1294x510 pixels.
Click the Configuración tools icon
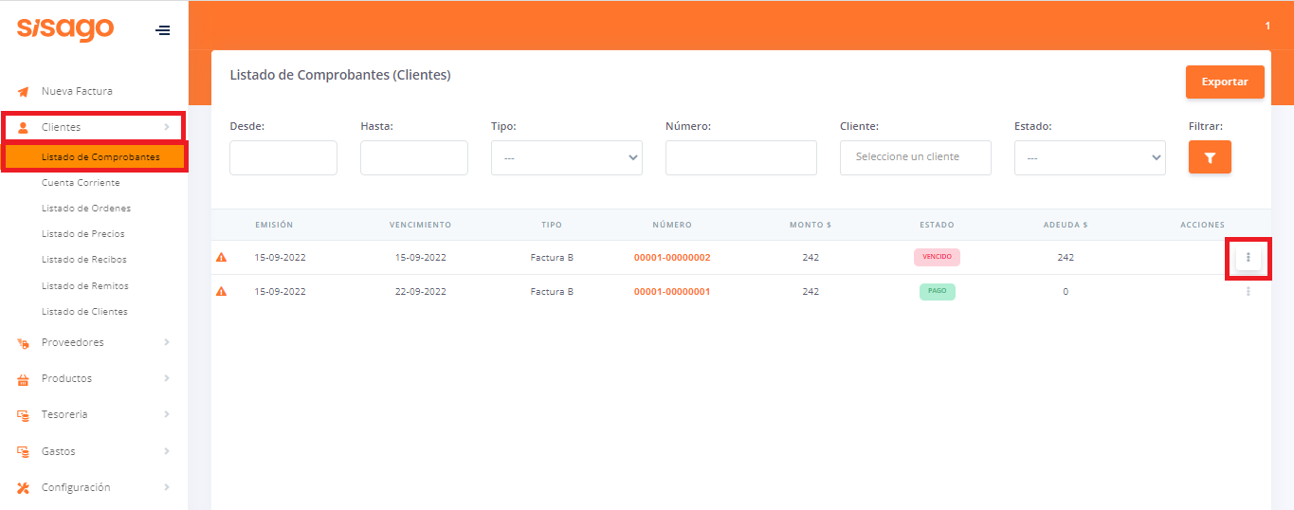coord(24,488)
